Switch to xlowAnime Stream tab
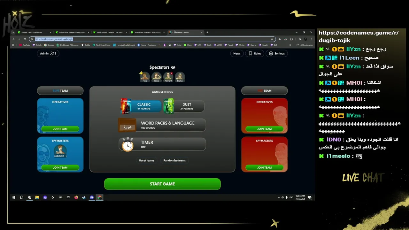The width and height of the screenshot is (409, 230). point(147,32)
